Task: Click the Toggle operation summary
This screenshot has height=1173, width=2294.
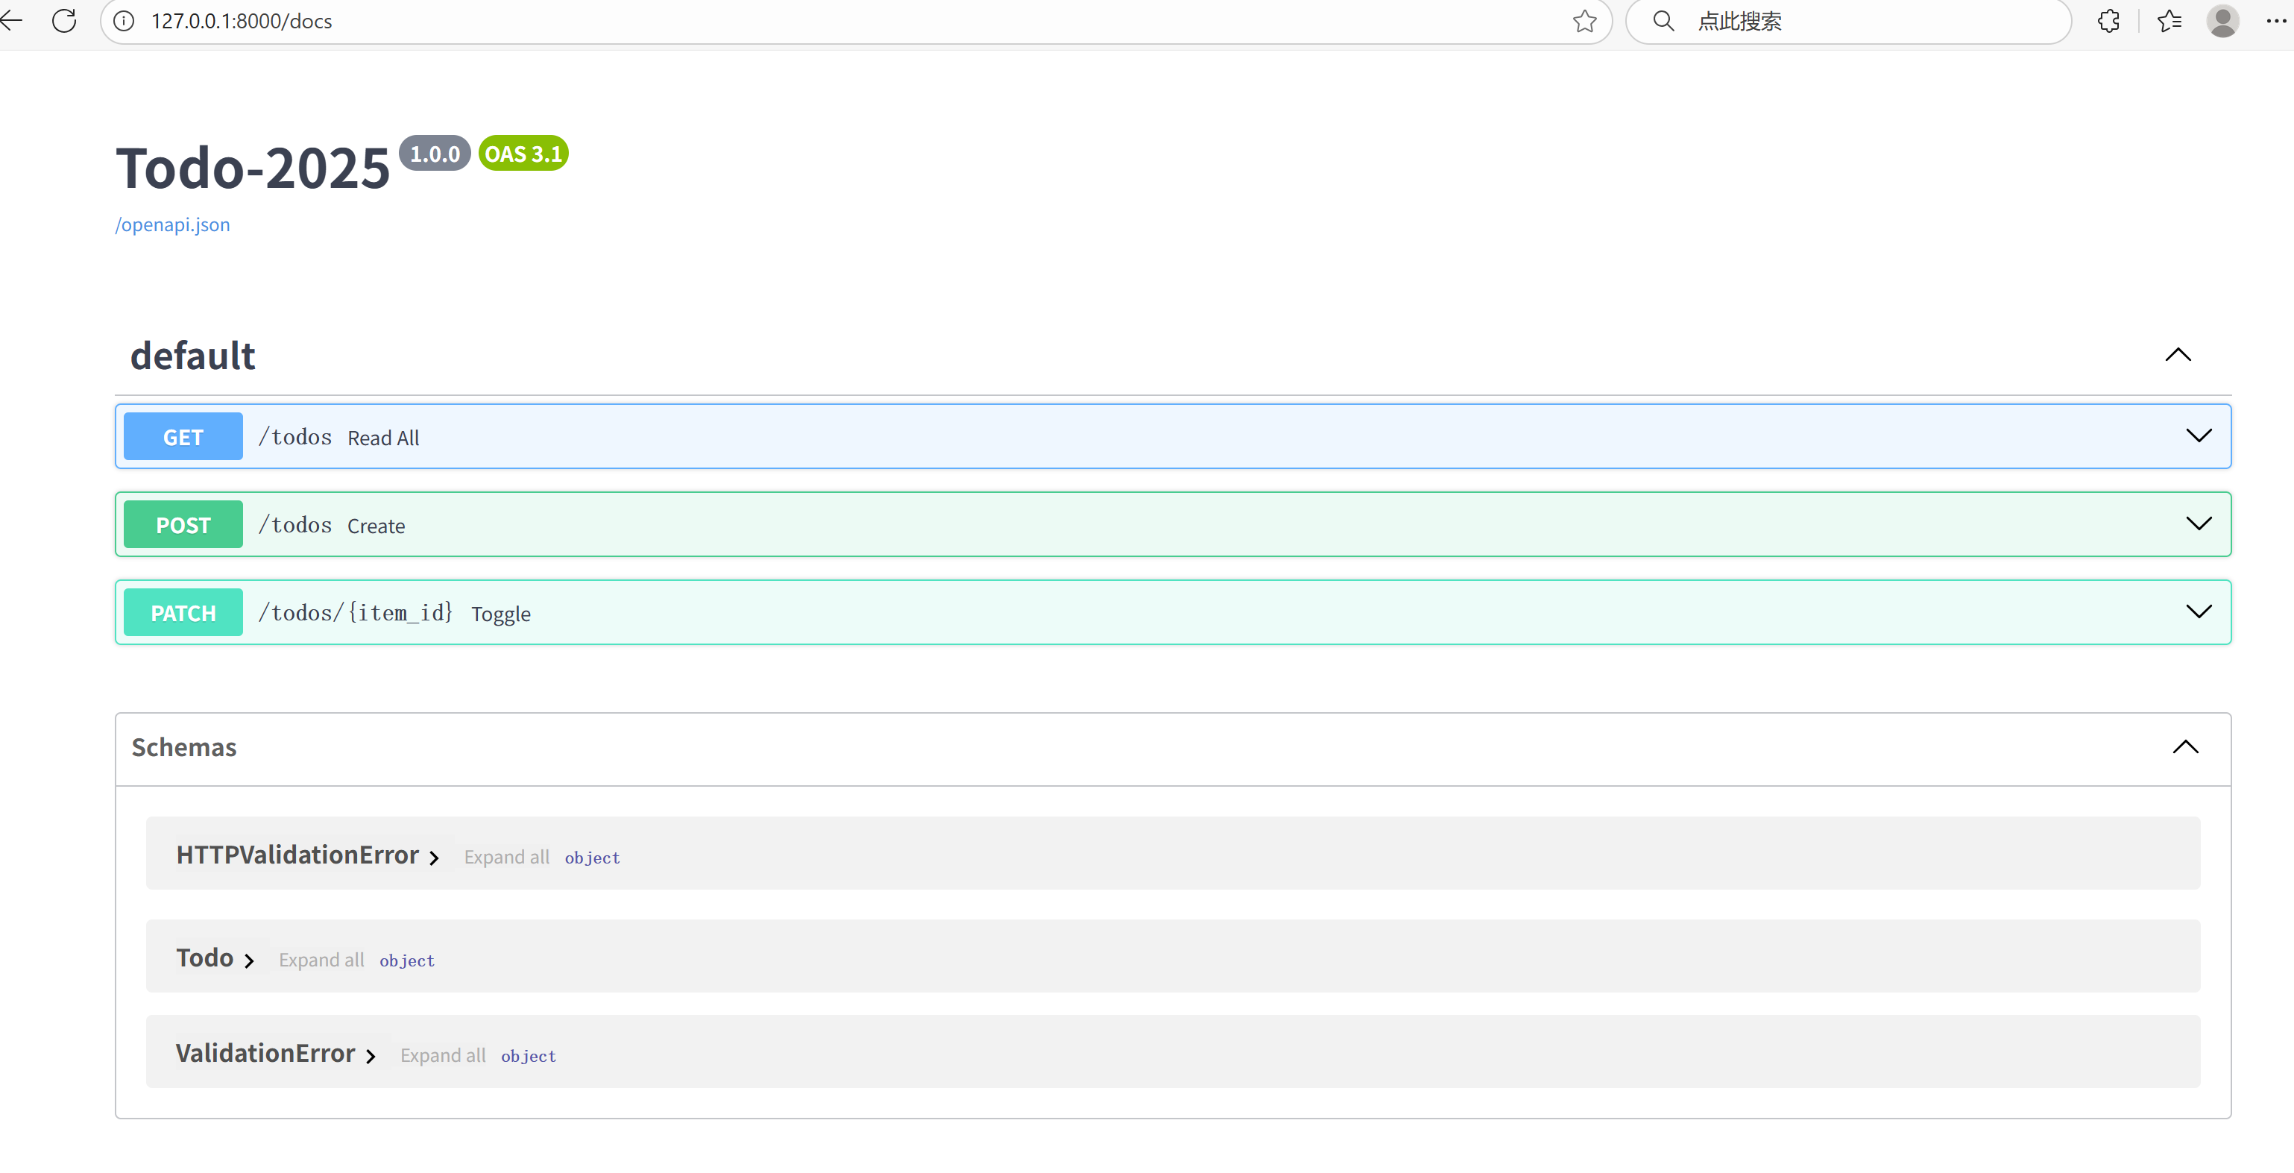Action: pos(500,614)
